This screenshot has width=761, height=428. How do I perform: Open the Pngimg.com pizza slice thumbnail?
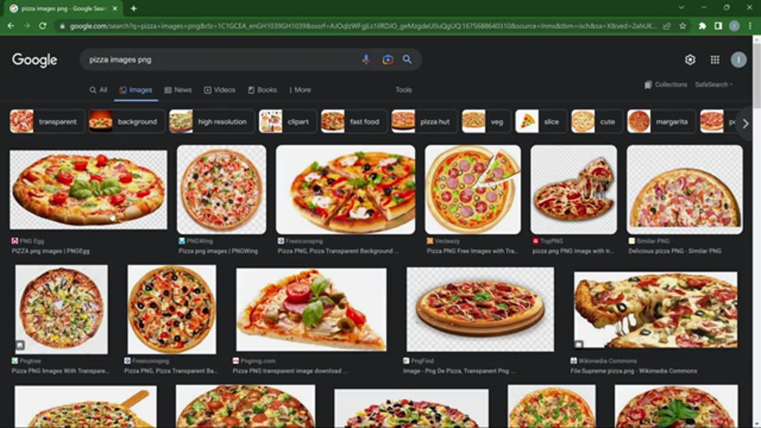311,309
